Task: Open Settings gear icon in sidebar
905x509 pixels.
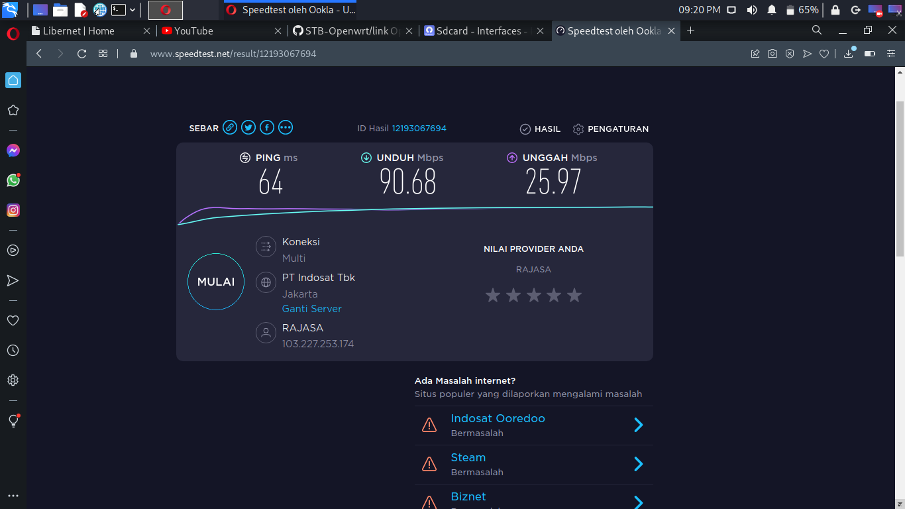Action: tap(13, 380)
